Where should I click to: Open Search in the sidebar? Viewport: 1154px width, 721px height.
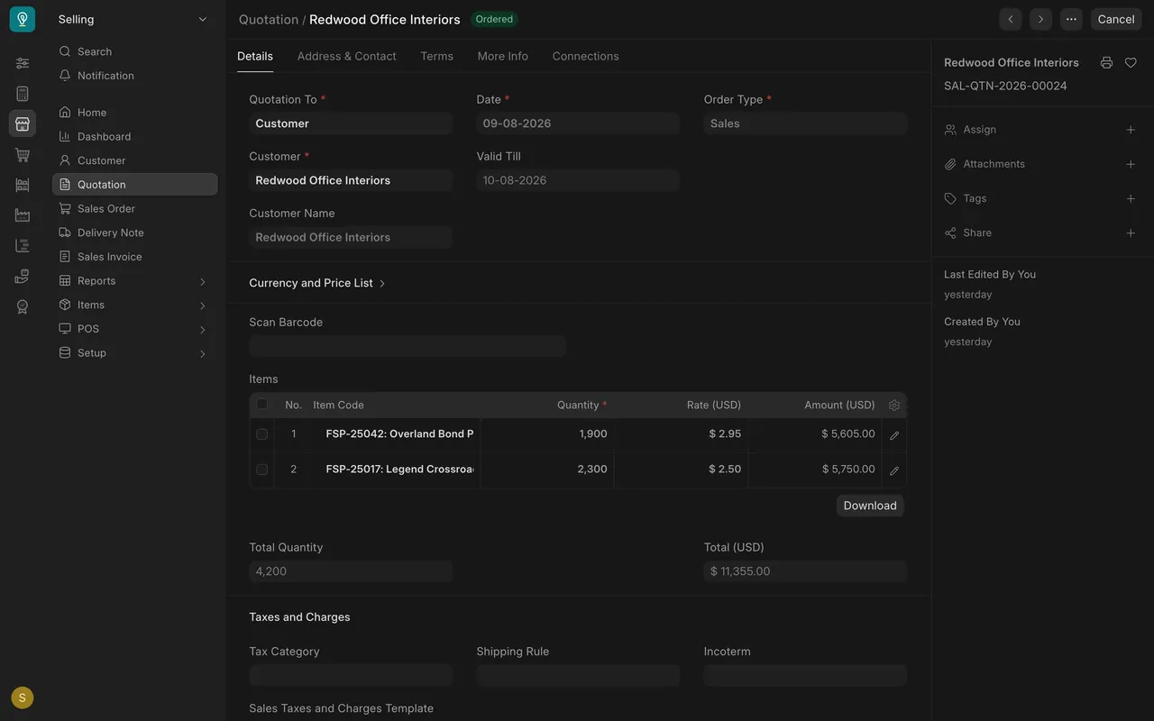tap(134, 52)
